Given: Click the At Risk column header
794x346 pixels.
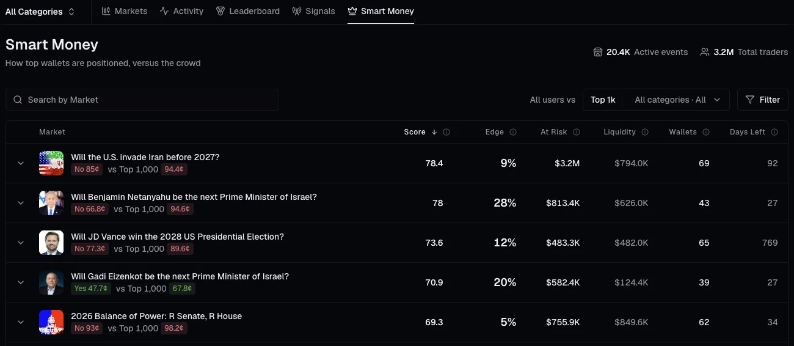Looking at the screenshot, I should 554,132.
